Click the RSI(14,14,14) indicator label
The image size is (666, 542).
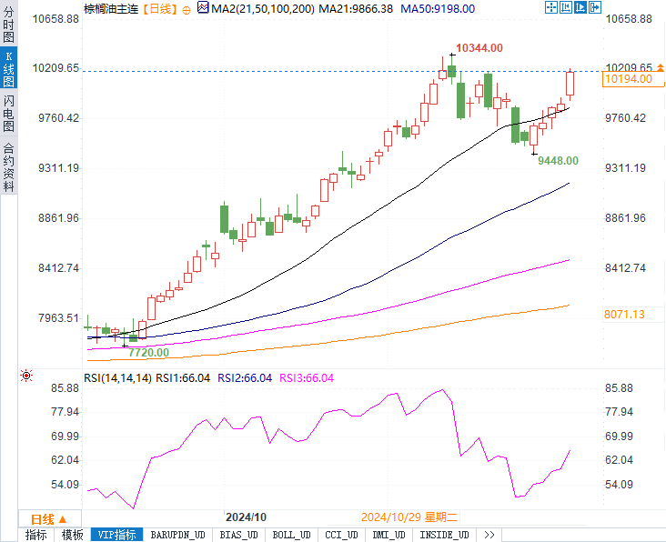tap(117, 378)
